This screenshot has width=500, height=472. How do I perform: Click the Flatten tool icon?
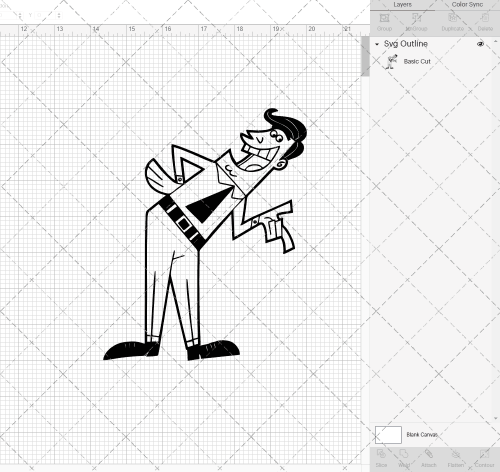click(x=455, y=454)
